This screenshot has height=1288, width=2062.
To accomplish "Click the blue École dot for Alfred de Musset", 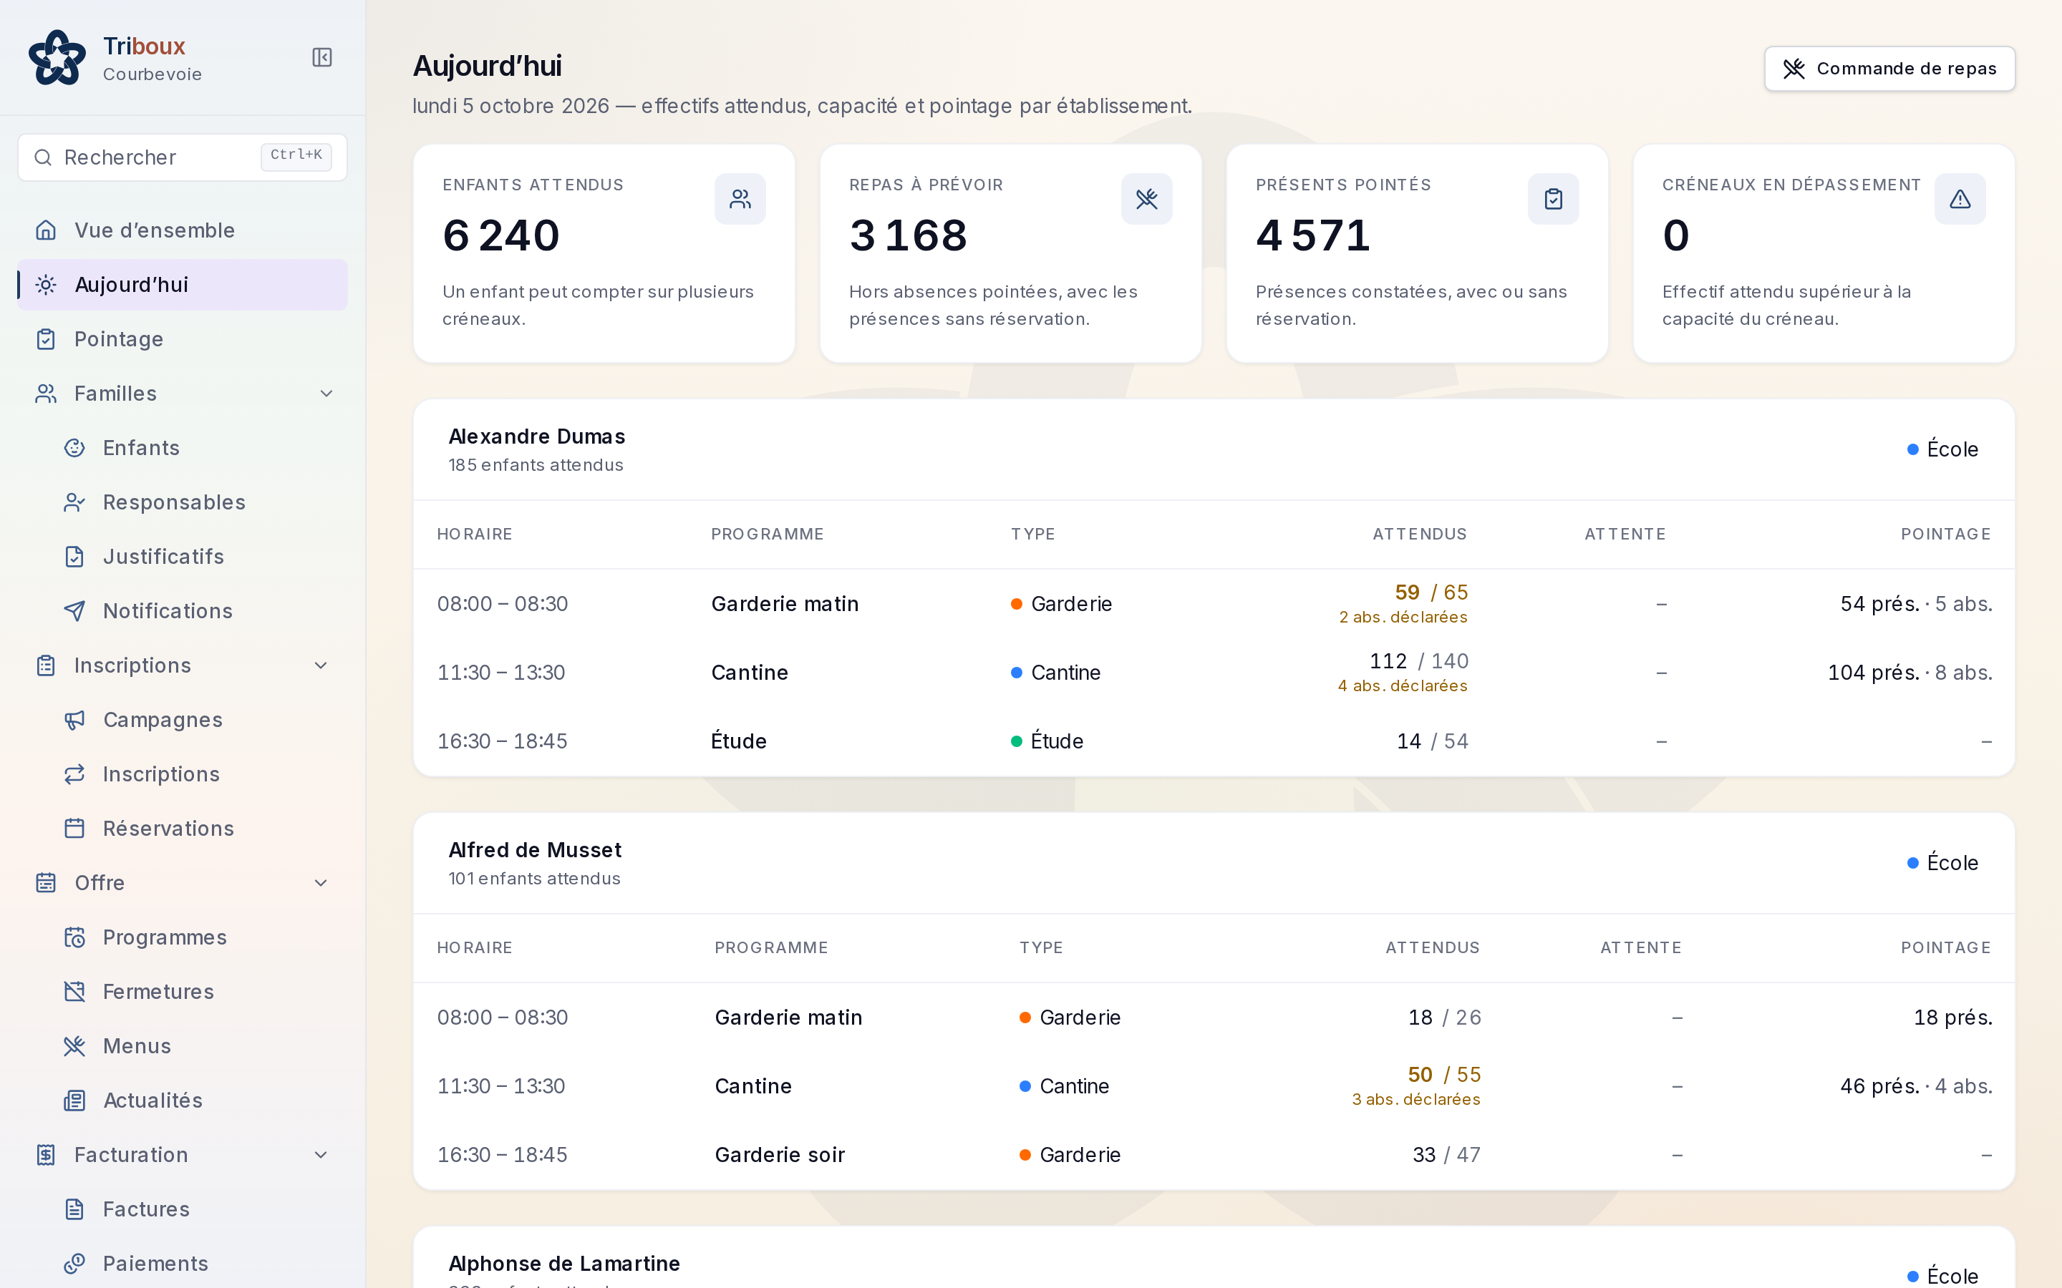I will (1913, 862).
